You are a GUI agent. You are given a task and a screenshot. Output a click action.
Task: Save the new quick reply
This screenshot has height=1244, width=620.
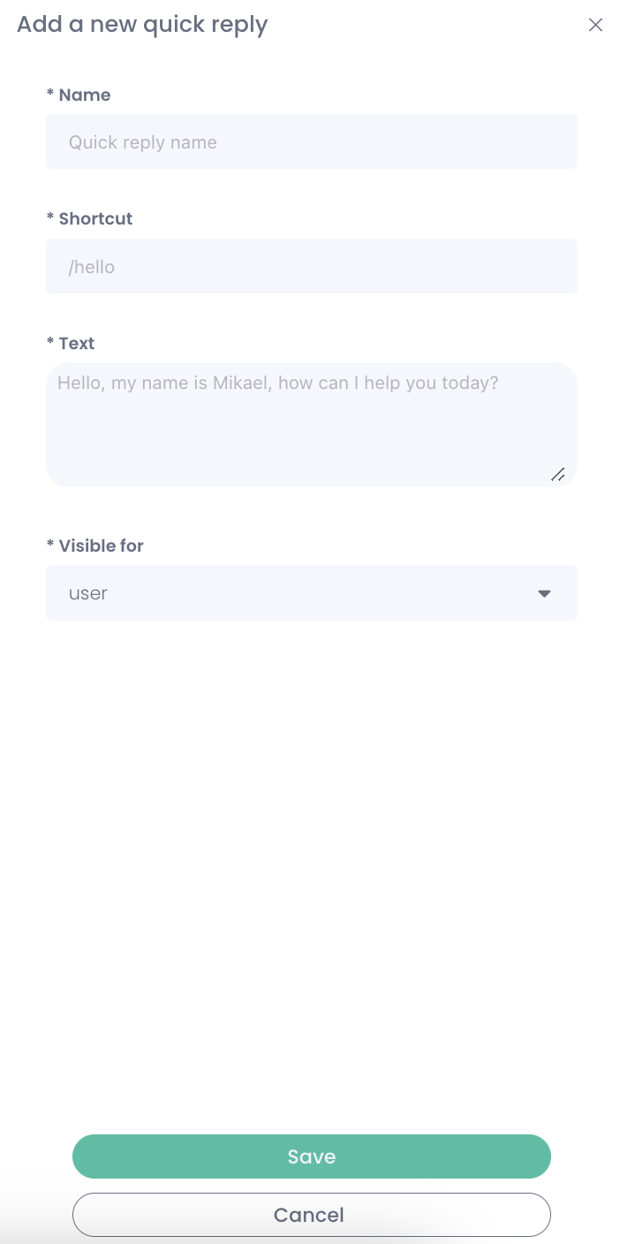point(311,1156)
